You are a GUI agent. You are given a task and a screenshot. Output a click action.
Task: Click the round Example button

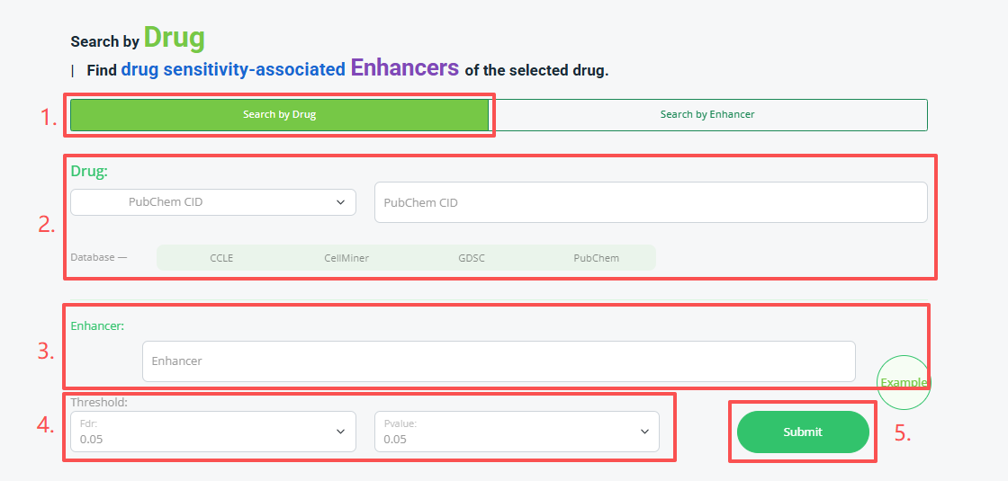point(904,383)
